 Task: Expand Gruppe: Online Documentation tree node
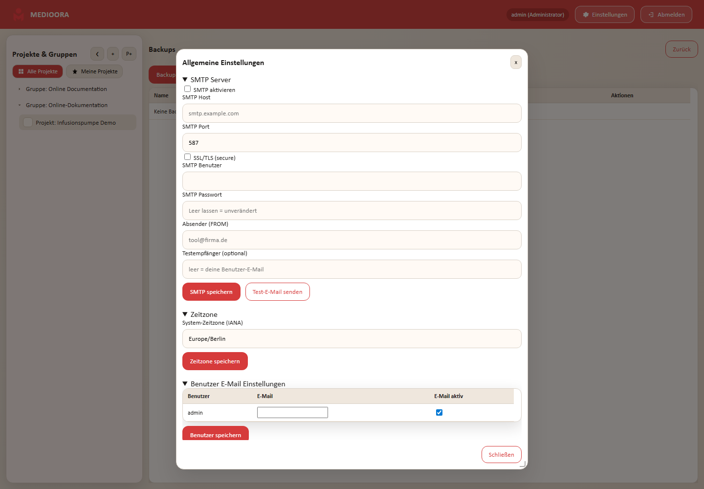20,89
